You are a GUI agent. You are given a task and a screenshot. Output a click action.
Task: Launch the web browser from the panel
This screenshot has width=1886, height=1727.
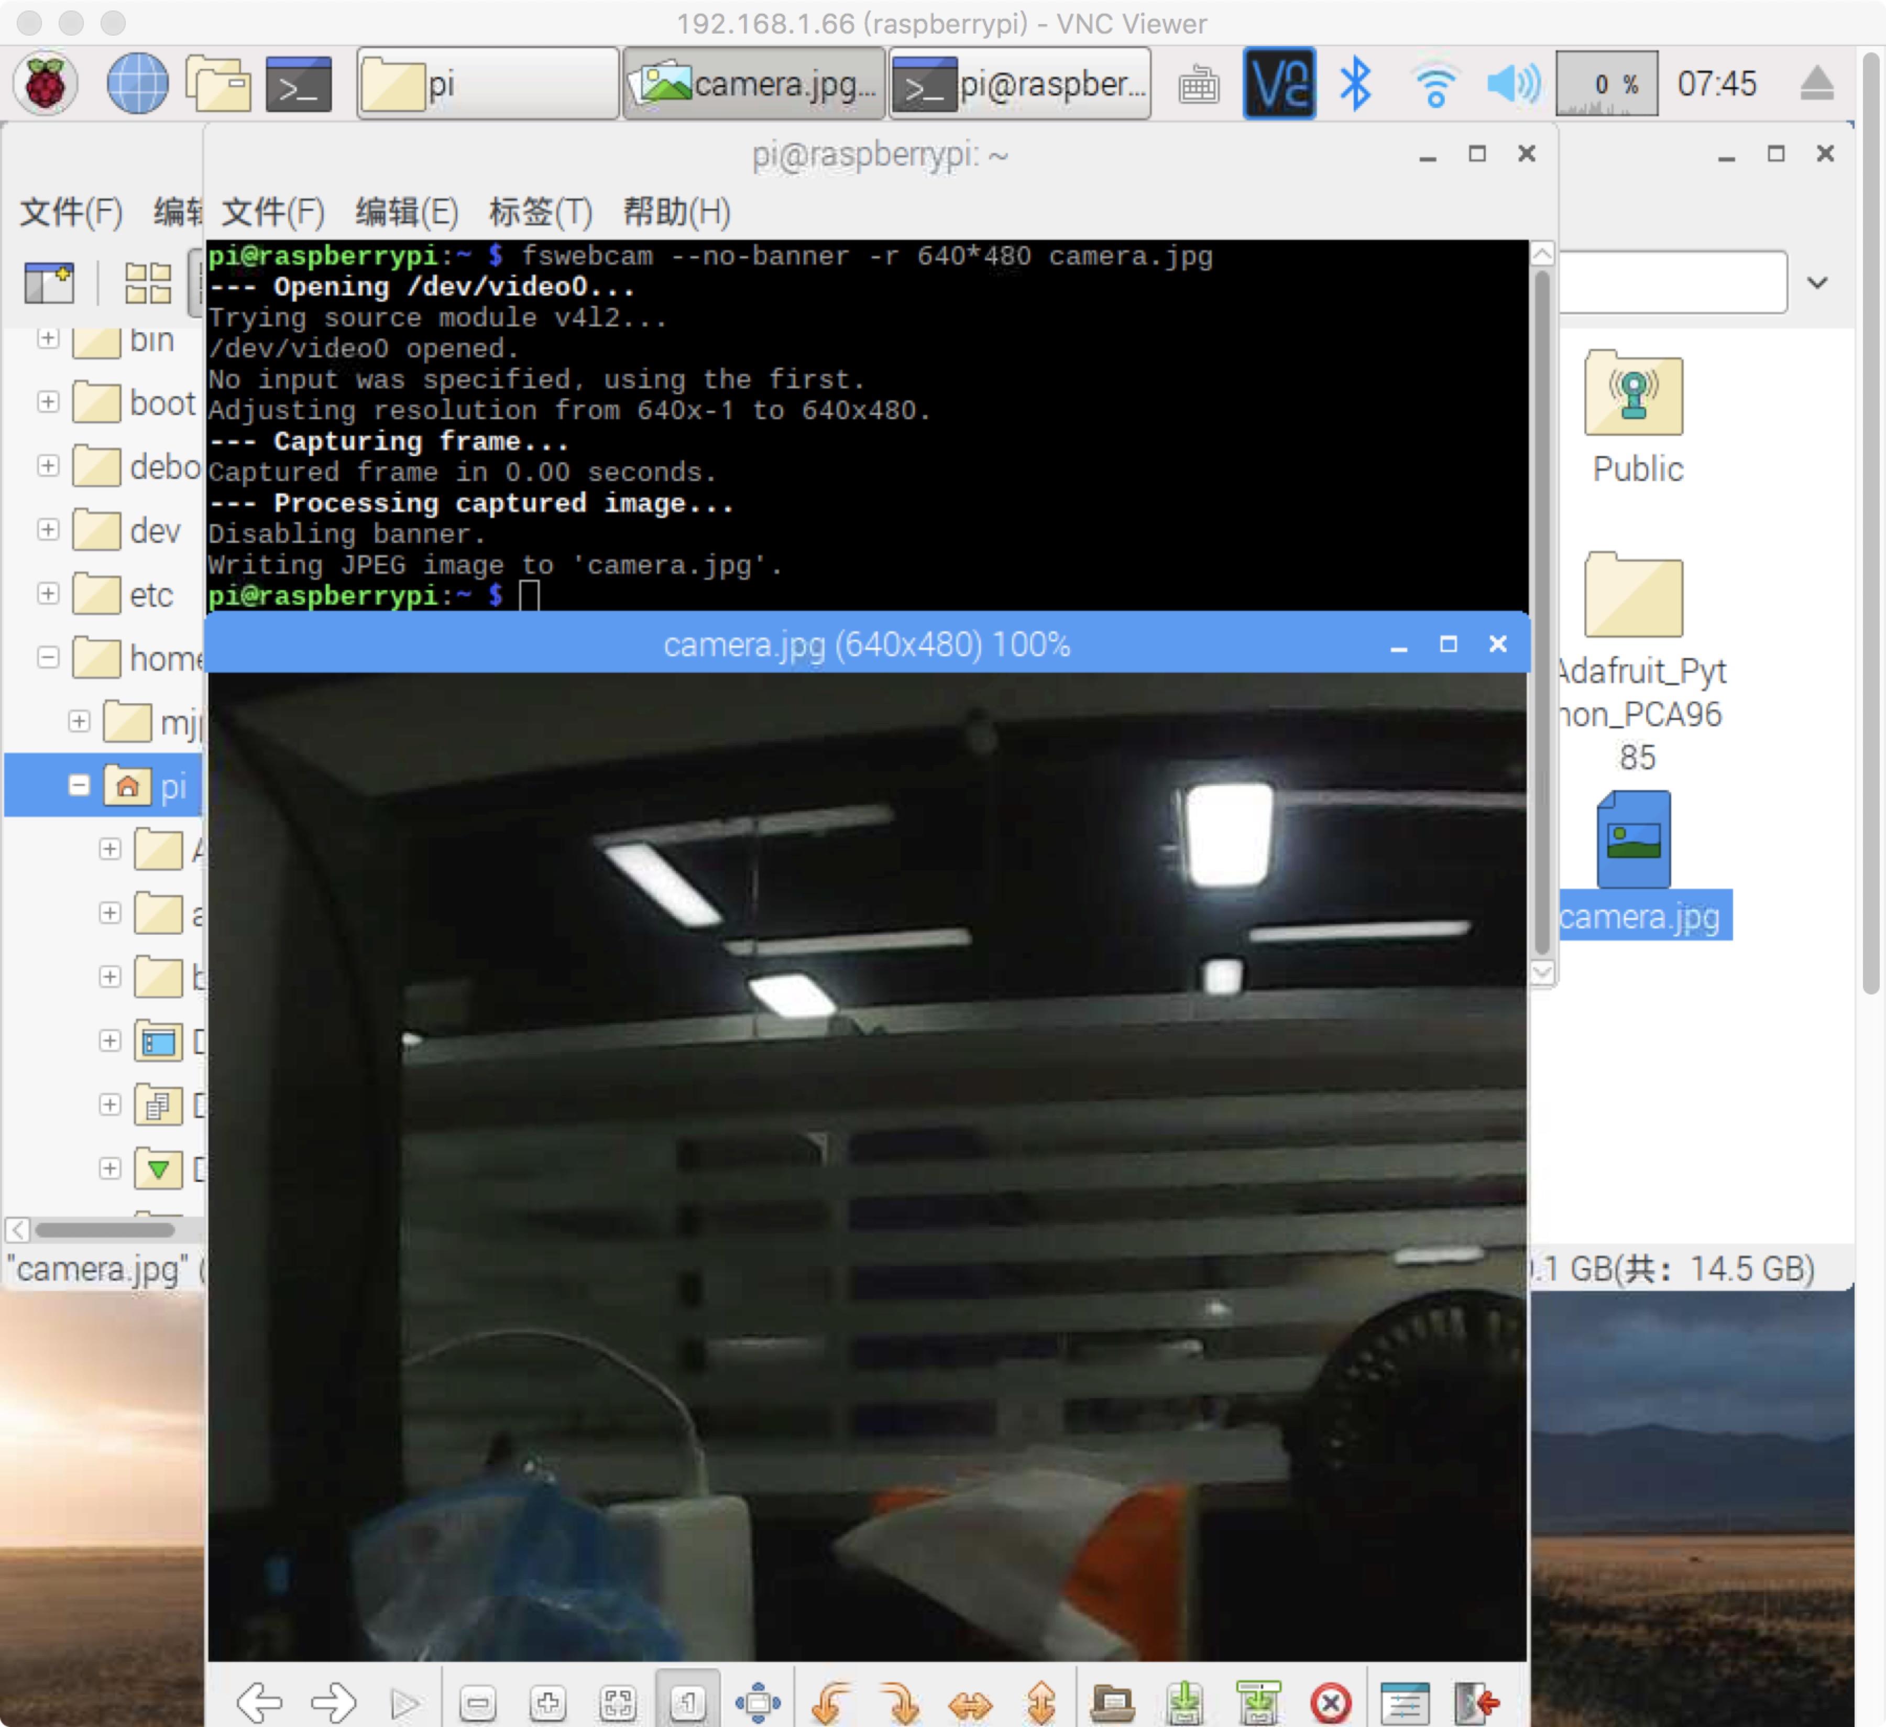(x=137, y=84)
